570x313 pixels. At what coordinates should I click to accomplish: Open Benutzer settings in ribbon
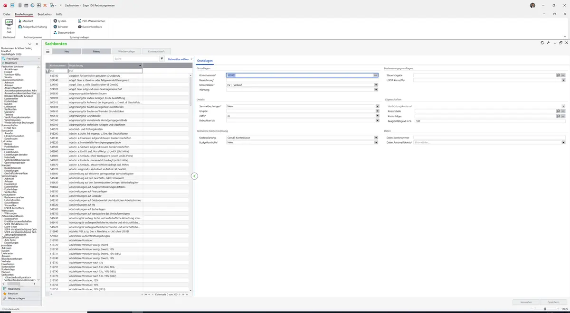click(61, 27)
